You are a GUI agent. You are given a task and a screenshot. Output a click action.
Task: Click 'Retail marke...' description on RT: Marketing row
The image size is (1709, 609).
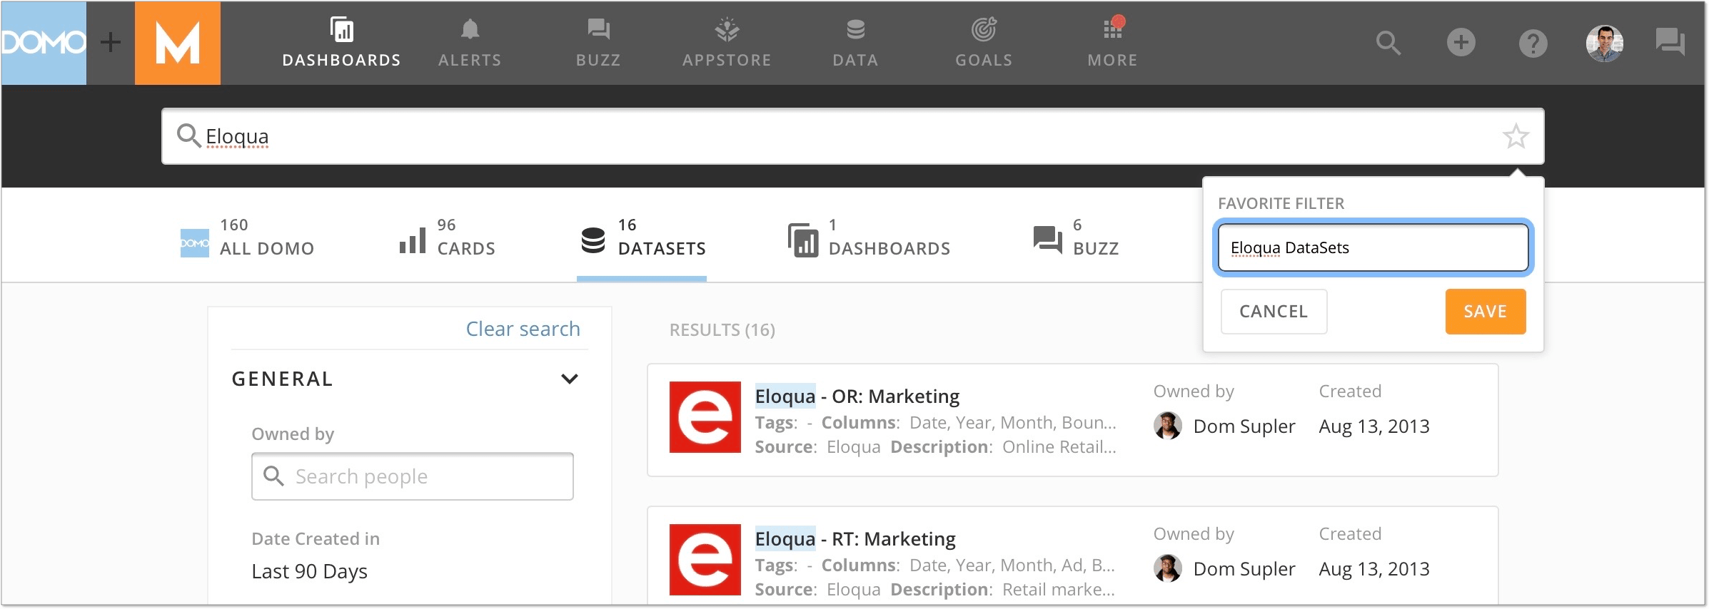click(x=1059, y=590)
